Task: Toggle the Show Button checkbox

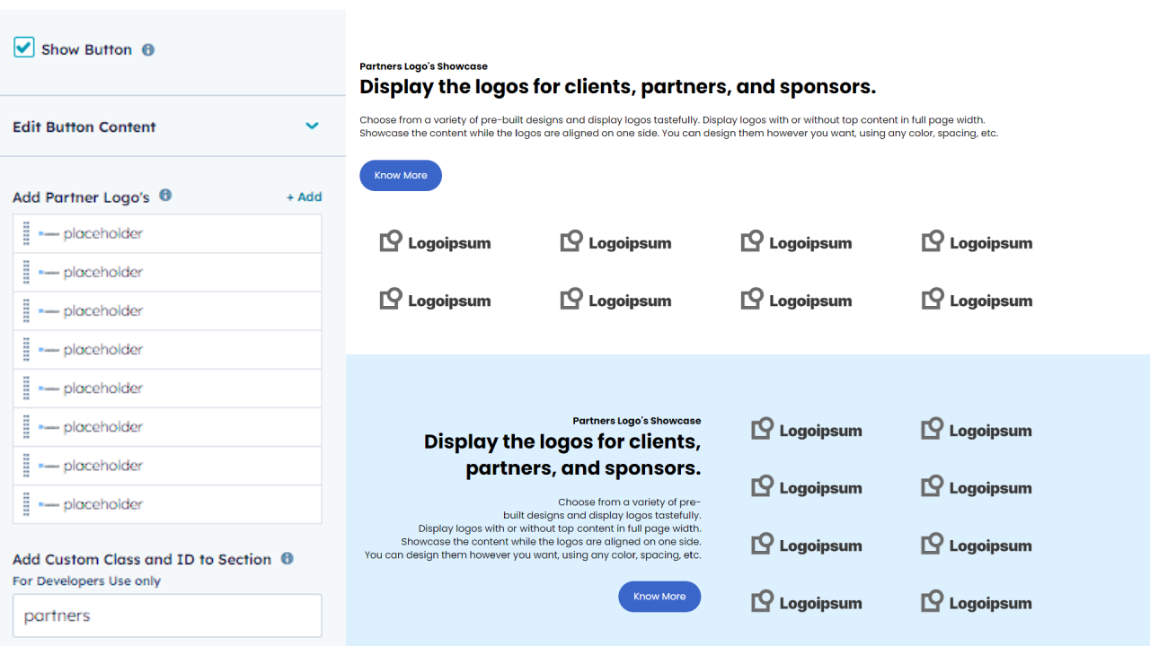Action: pyautogui.click(x=24, y=48)
